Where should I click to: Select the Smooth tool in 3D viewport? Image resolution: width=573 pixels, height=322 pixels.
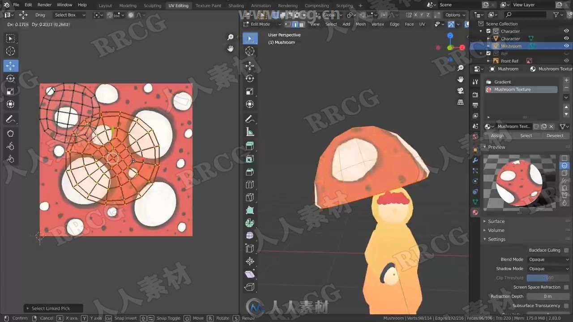(x=250, y=236)
